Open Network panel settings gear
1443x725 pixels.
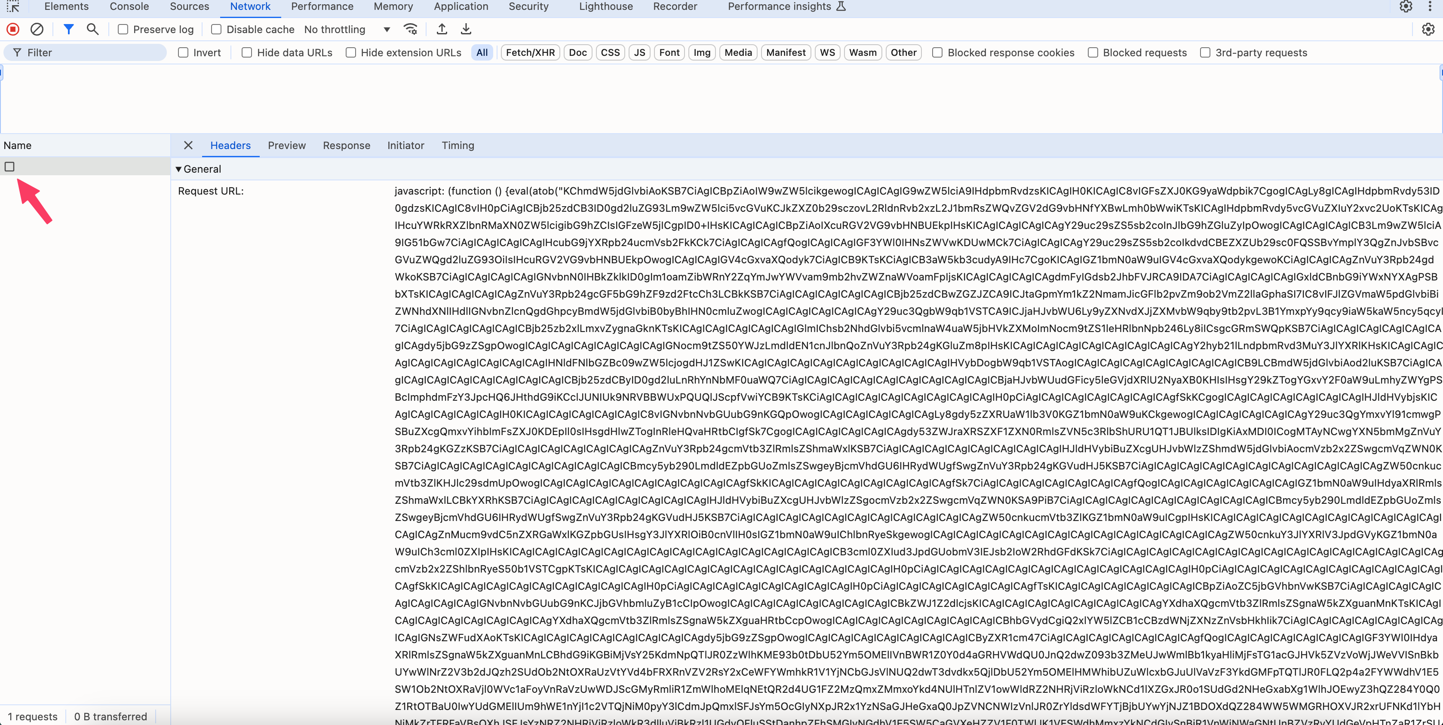(1428, 29)
